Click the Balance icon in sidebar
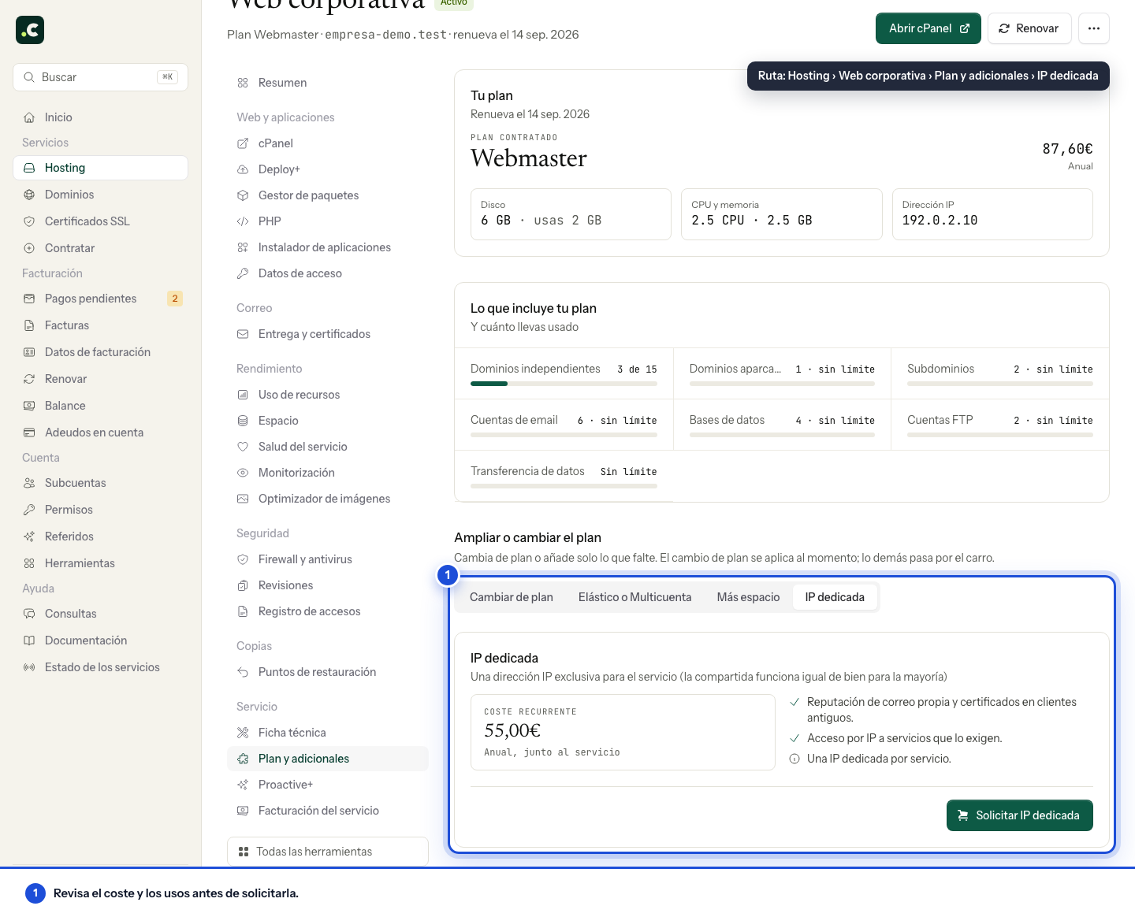The image size is (1135, 917). coord(29,406)
